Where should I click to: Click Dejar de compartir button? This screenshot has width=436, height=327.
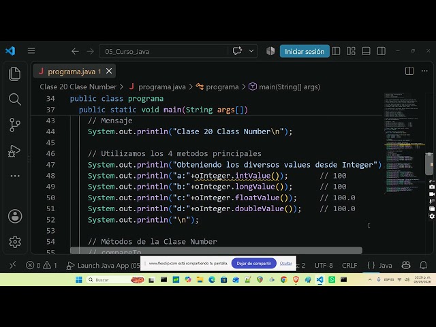pos(253,264)
